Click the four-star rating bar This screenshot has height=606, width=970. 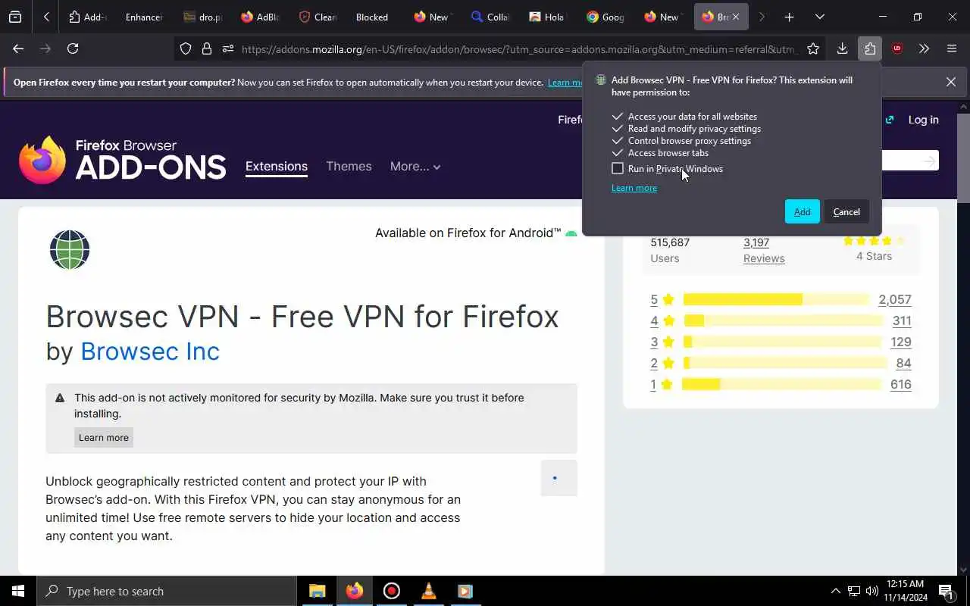coord(783,320)
